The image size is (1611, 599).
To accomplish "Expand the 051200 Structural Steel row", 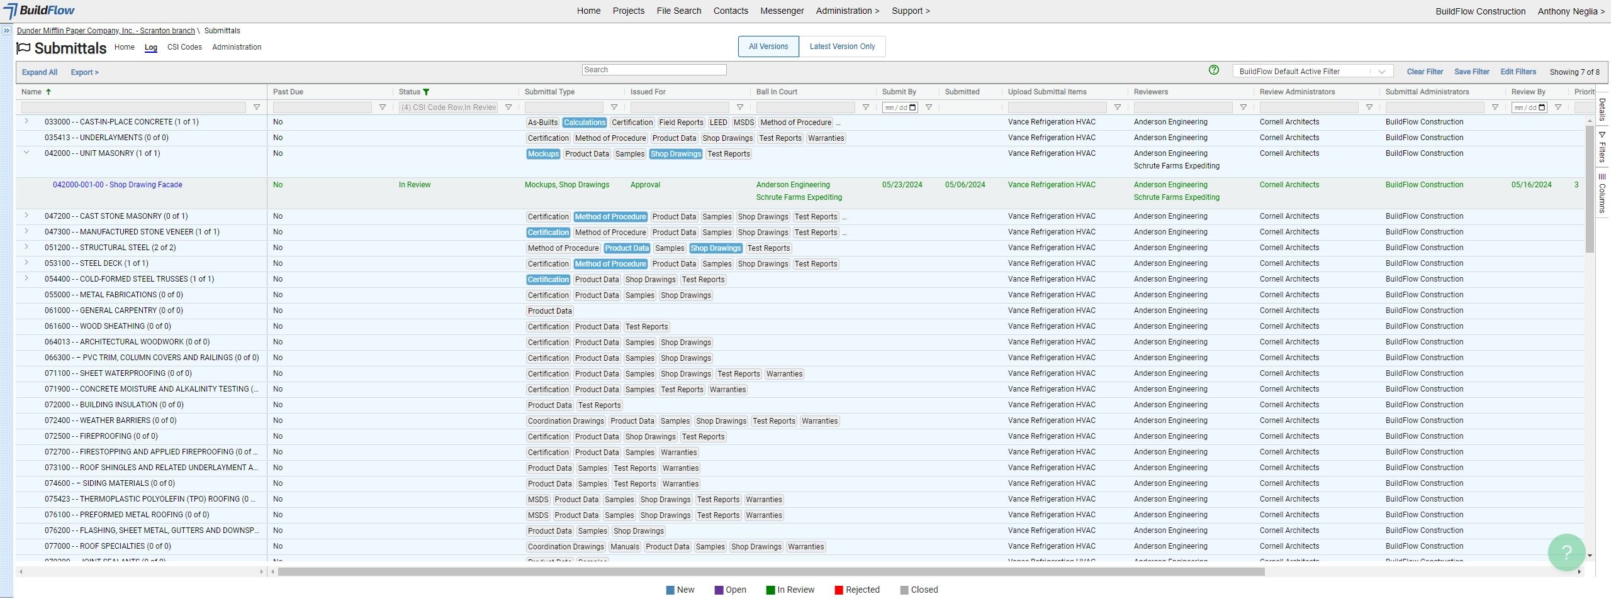I will click(26, 247).
